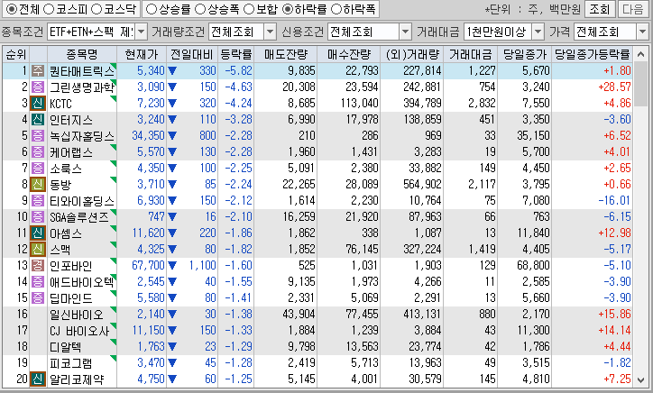Screen dimensions: 653x393
Task: Select the 퀀타매트릭스 stock name
Action: click(81, 71)
